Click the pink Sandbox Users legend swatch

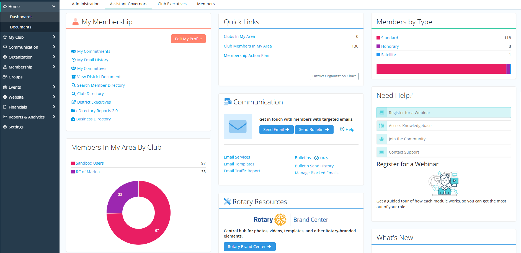pos(73,163)
